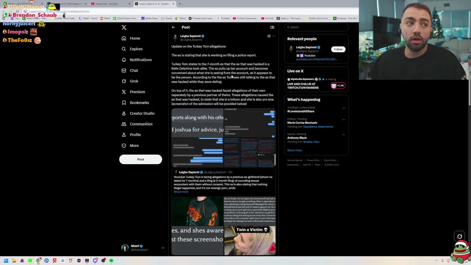Open options for Anthony Black trend
This screenshot has height=265, width=471.
tap(344, 135)
